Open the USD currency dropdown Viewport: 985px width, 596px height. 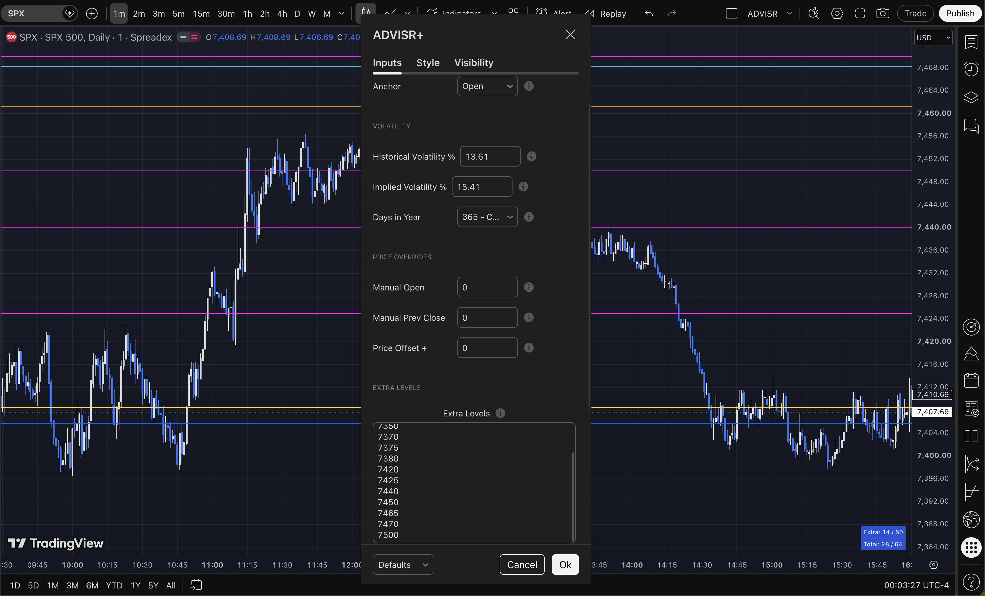coord(933,38)
